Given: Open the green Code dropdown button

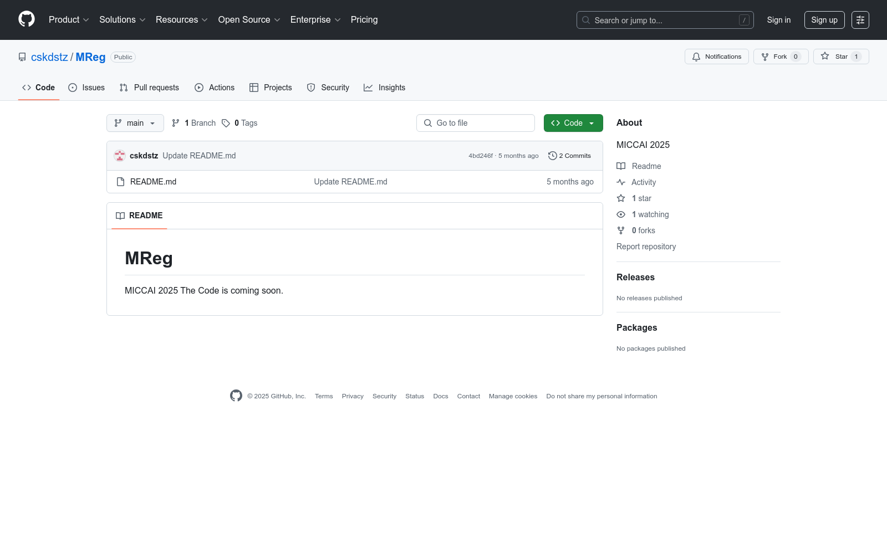Looking at the screenshot, I should 573,123.
